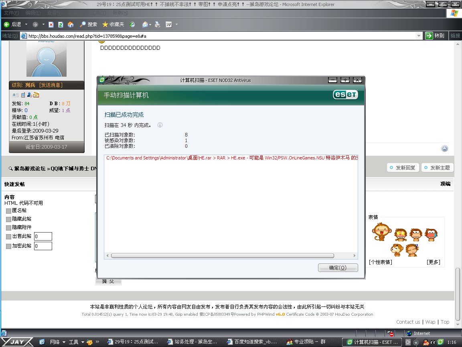Click the QQ penguin tray icon
This screenshot has height=347, width=462.
(426, 342)
